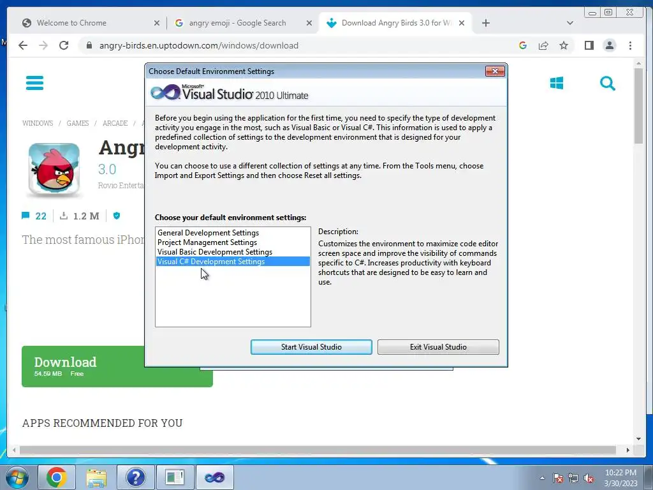Image resolution: width=653 pixels, height=490 pixels.
Task: Close the angry emoji Google Search tab
Action: pos(309,23)
